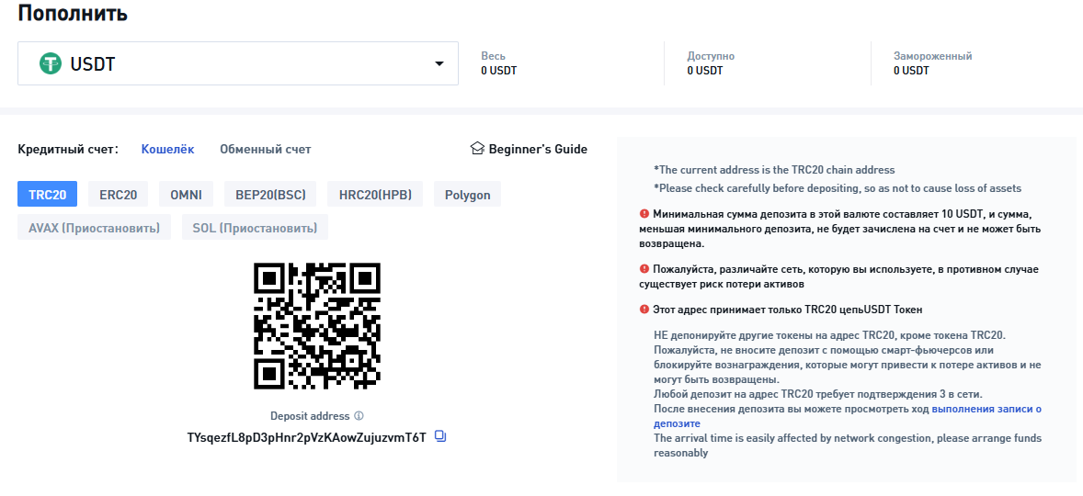Click the Deposit address info icon
The image size is (1083, 496).
pyautogui.click(x=359, y=416)
